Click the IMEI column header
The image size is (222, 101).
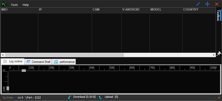(x=5, y=10)
